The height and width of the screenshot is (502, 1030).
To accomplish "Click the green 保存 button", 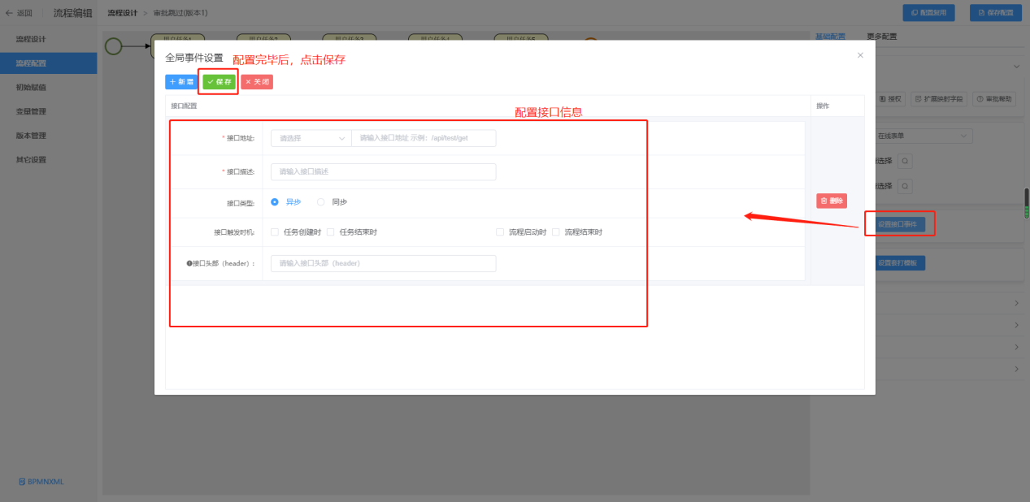I will [219, 82].
